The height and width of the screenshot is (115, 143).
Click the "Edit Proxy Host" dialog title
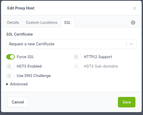pos(21,8)
